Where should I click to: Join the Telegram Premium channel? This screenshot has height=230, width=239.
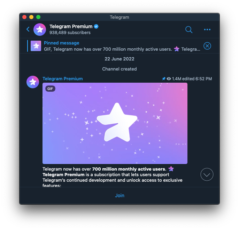(119, 195)
